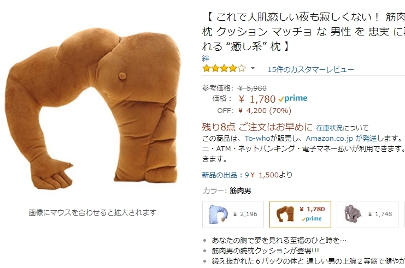The width and height of the screenshot is (405, 268).
Task: Open the To-who seller link
Action: click(257, 139)
